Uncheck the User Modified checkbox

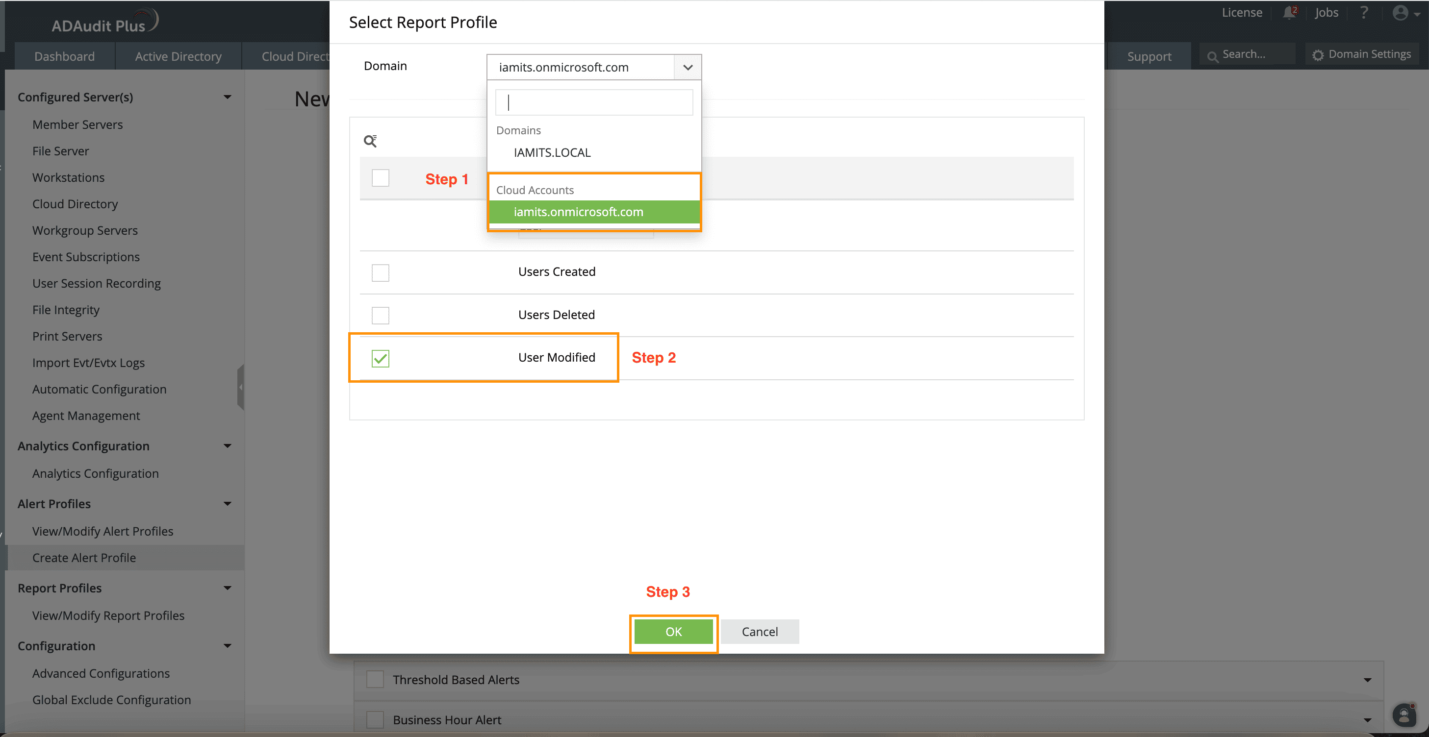coord(381,358)
